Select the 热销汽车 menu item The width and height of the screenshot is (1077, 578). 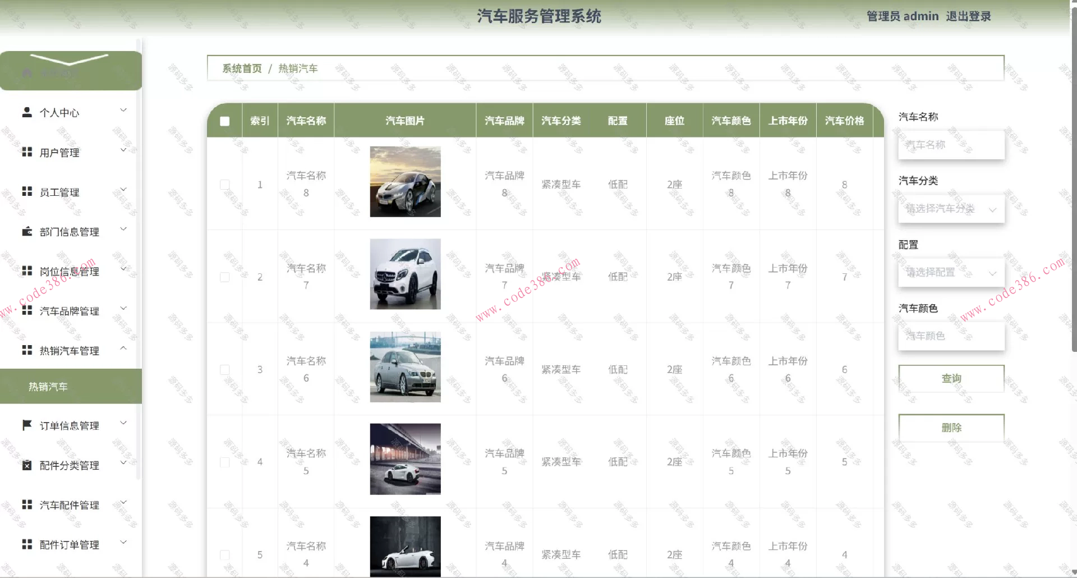click(x=47, y=386)
